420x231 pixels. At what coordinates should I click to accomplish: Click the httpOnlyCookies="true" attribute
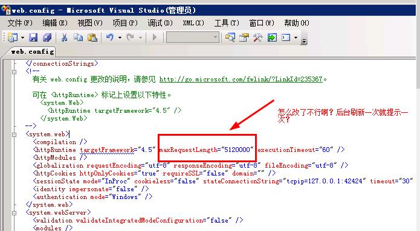[x=120, y=174]
